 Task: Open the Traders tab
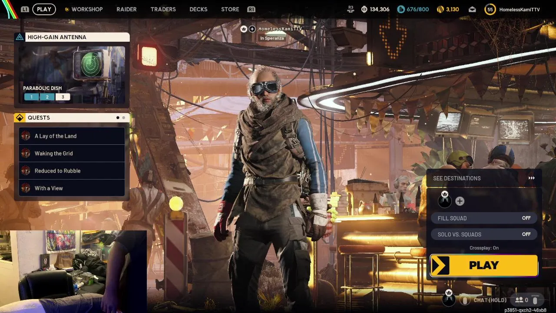163,9
